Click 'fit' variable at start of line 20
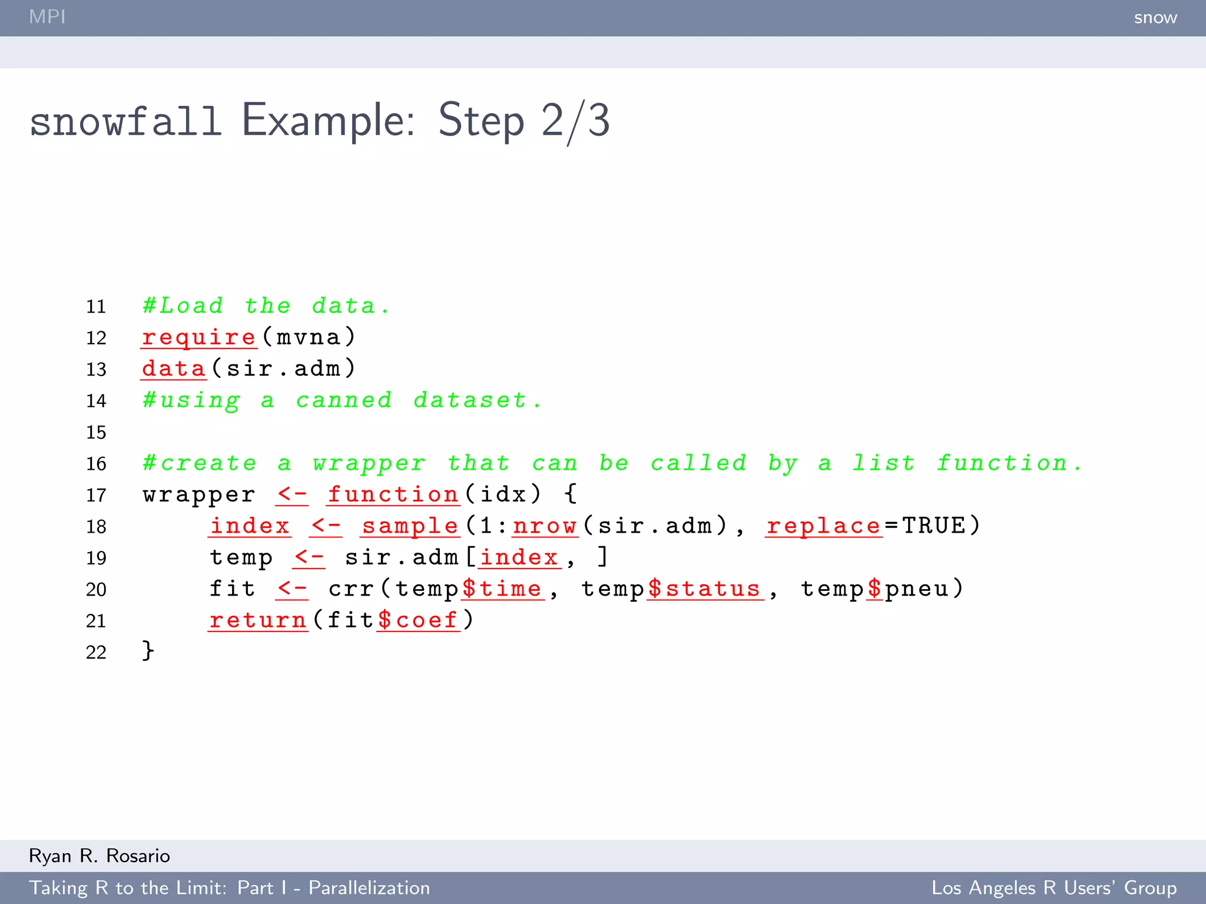Image resolution: width=1206 pixels, height=904 pixels. tap(233, 589)
